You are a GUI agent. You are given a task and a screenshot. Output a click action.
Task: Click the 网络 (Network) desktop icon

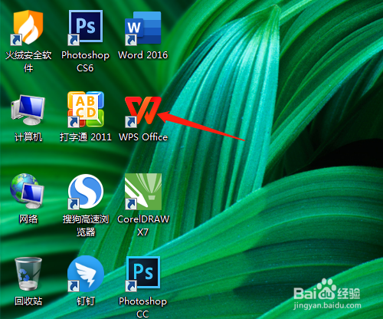(x=27, y=191)
